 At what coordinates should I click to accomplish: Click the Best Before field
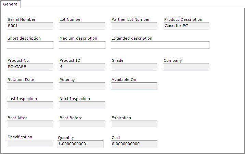pos(82,124)
